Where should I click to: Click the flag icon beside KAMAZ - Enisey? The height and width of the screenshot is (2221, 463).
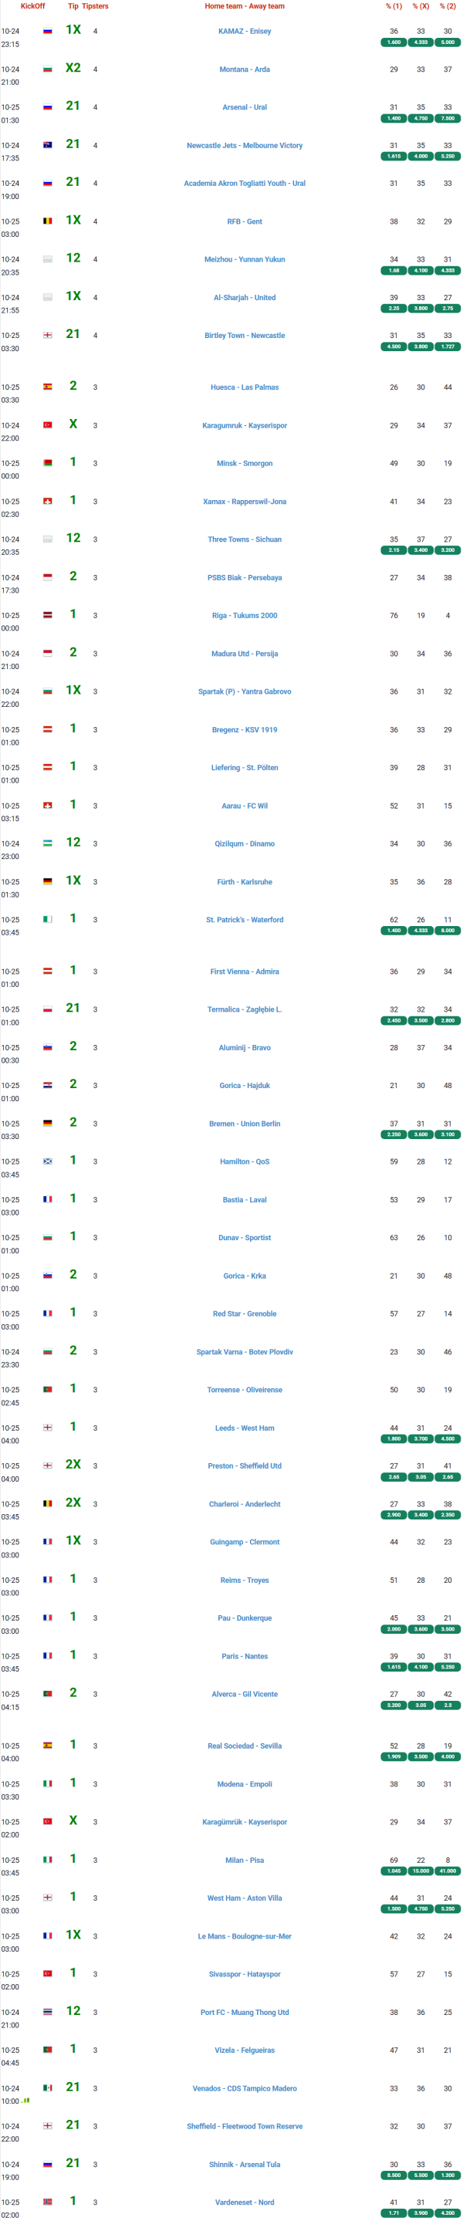pyautogui.click(x=47, y=31)
